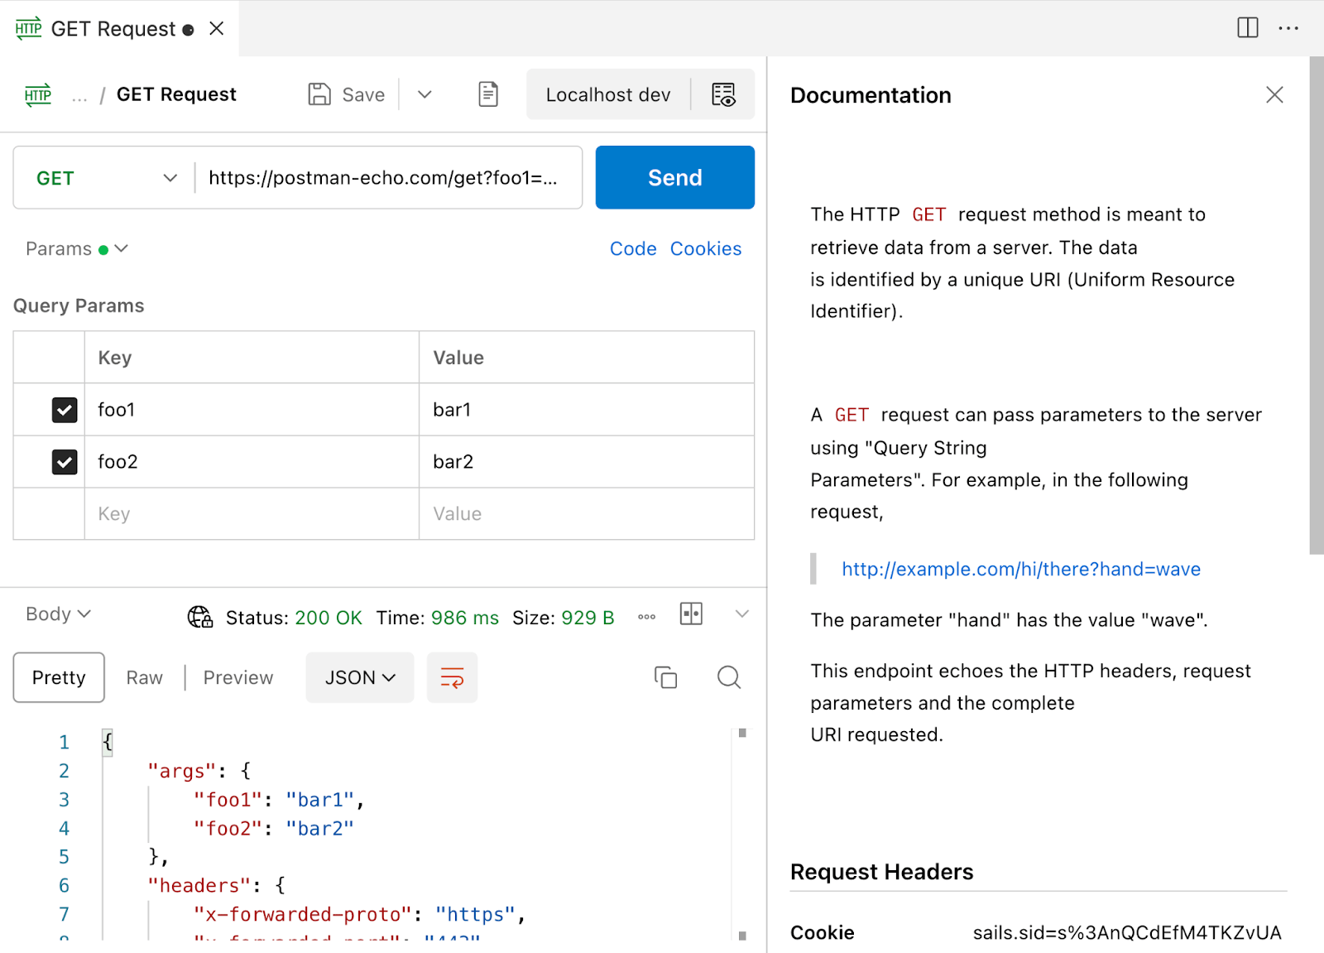Expand the breadcrumb ellipsis path

79,96
